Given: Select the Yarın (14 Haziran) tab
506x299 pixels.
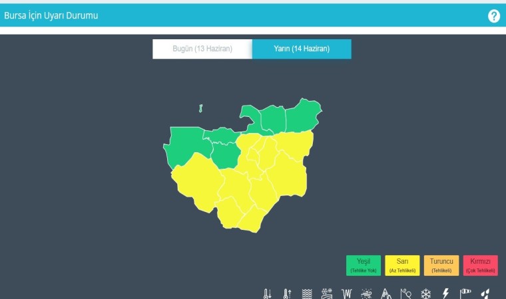Looking at the screenshot, I should pyautogui.click(x=302, y=49).
